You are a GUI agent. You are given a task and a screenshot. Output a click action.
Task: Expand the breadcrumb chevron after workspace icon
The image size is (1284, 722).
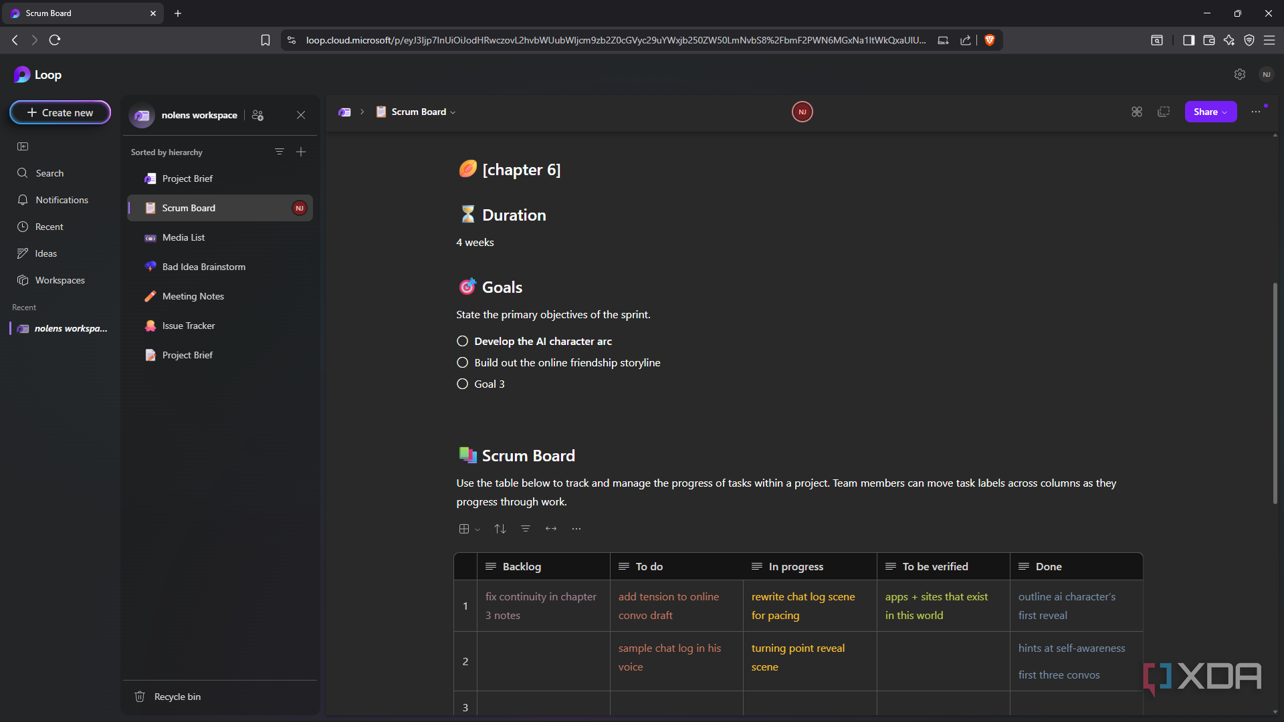362,112
